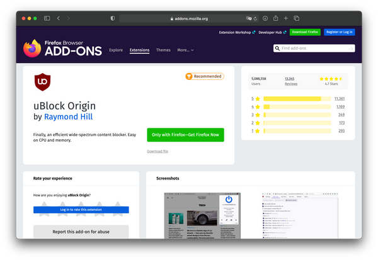Click the search magnifier icon
The image size is (378, 260).
277,48
